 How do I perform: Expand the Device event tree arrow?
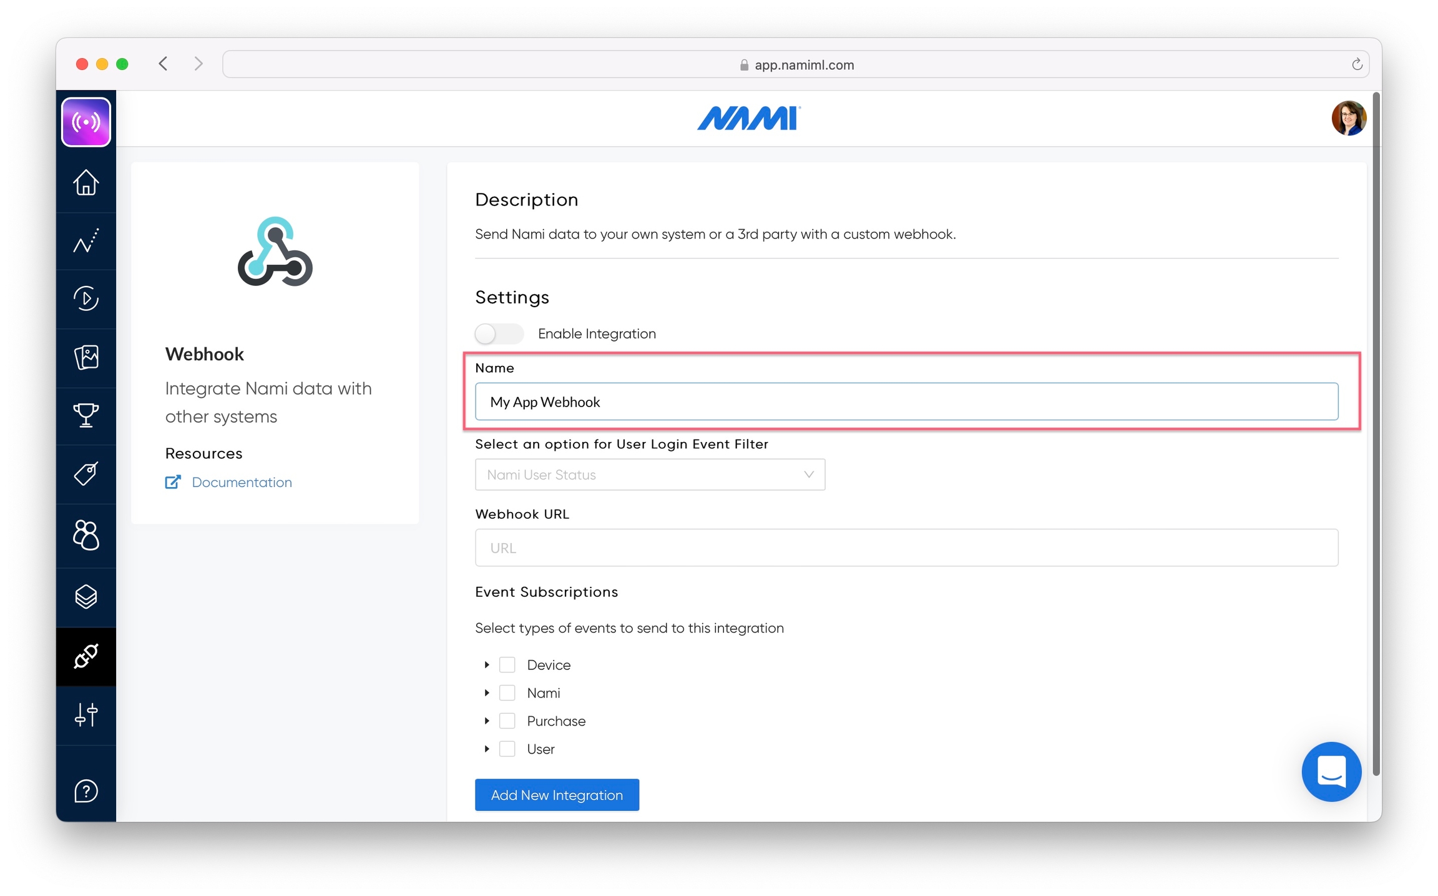pyautogui.click(x=487, y=665)
